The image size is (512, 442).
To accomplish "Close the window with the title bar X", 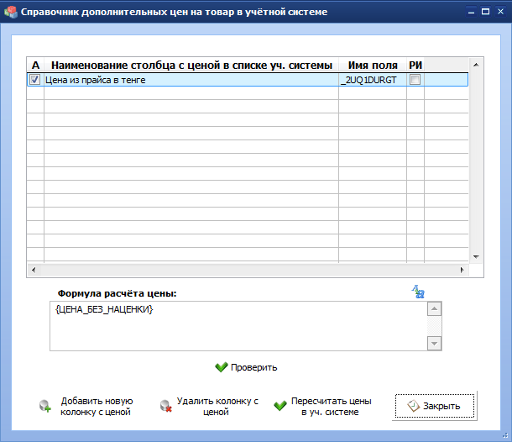I will (x=500, y=12).
